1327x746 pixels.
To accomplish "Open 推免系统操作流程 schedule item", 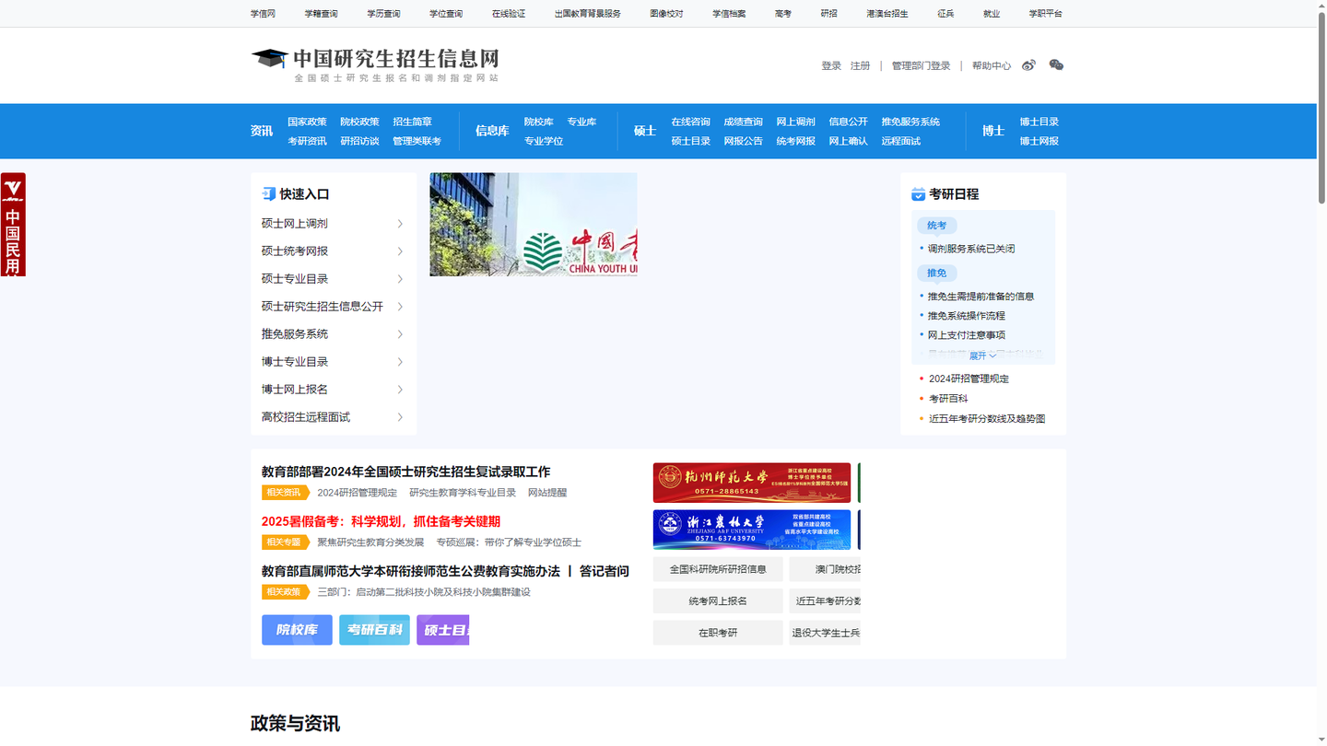I will [x=967, y=316].
